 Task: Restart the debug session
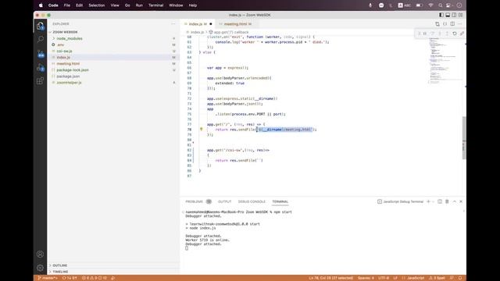455,34
